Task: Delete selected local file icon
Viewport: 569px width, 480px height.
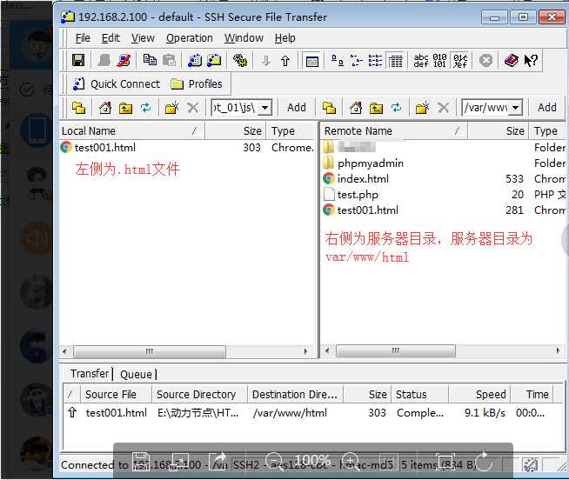Action: click(192, 108)
